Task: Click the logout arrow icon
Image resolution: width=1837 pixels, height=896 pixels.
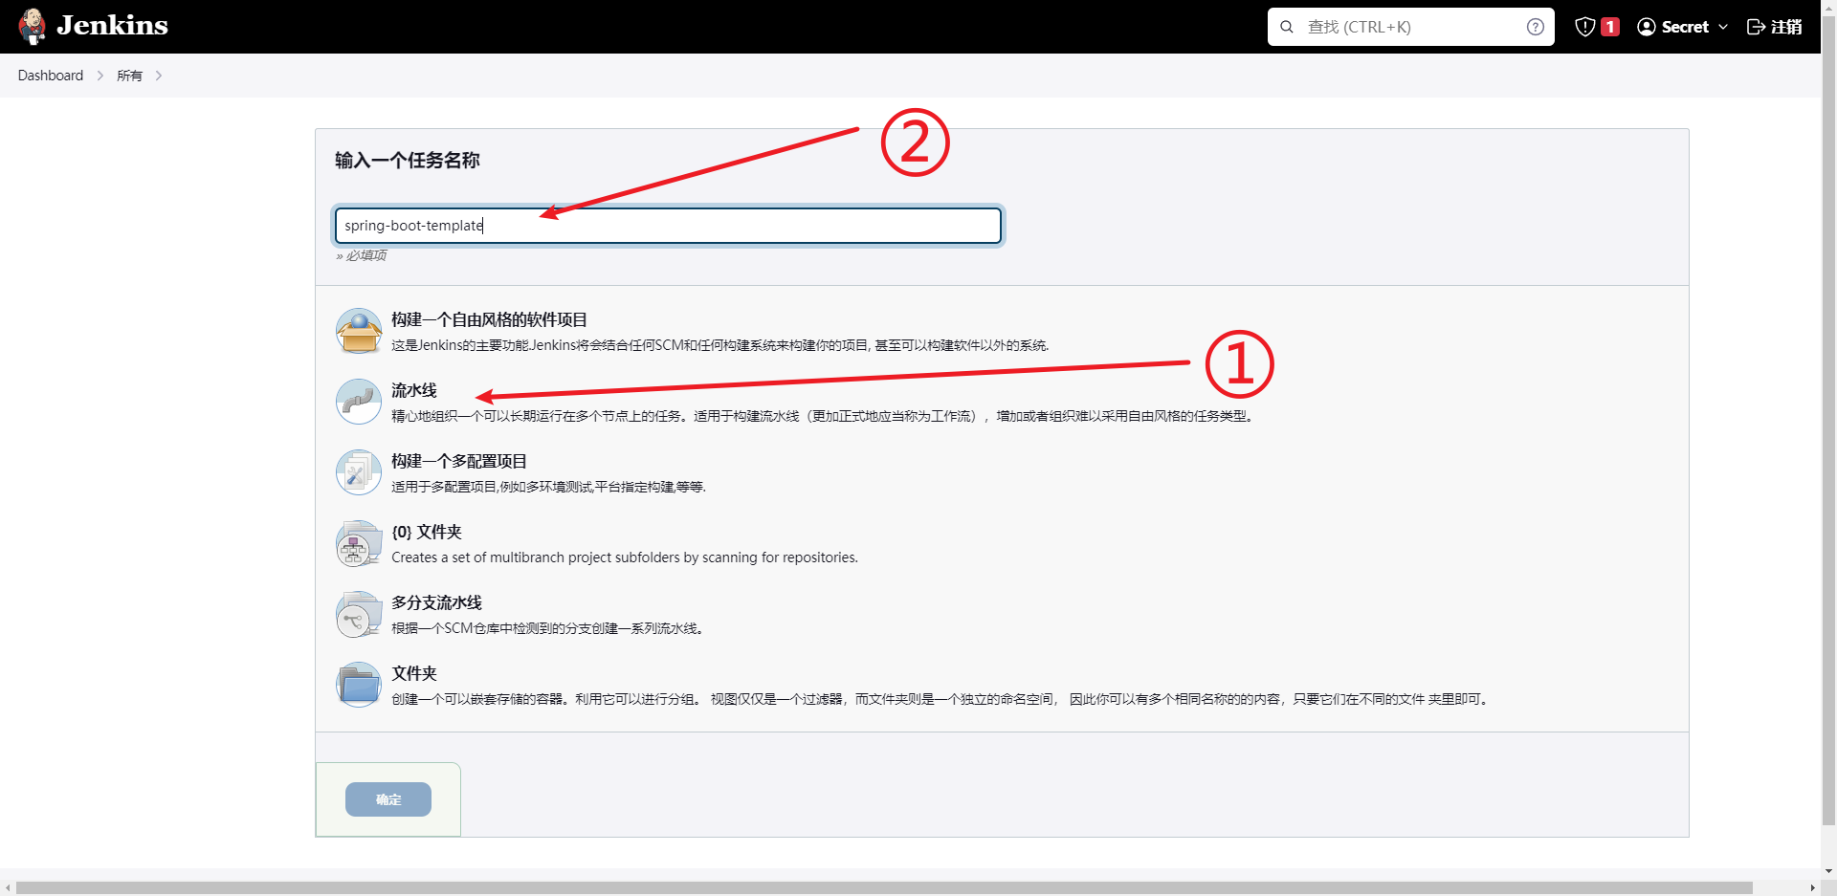Action: pos(1756,27)
